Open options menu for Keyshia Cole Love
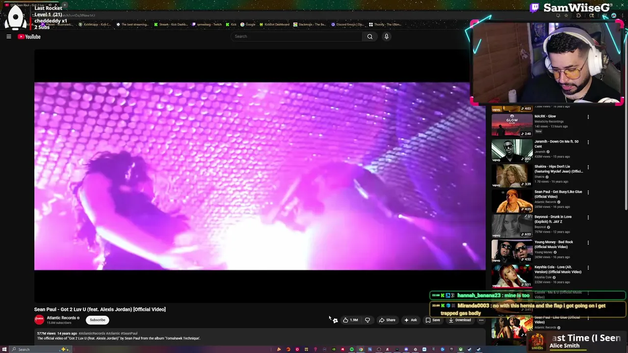This screenshot has width=628, height=353. [x=588, y=268]
